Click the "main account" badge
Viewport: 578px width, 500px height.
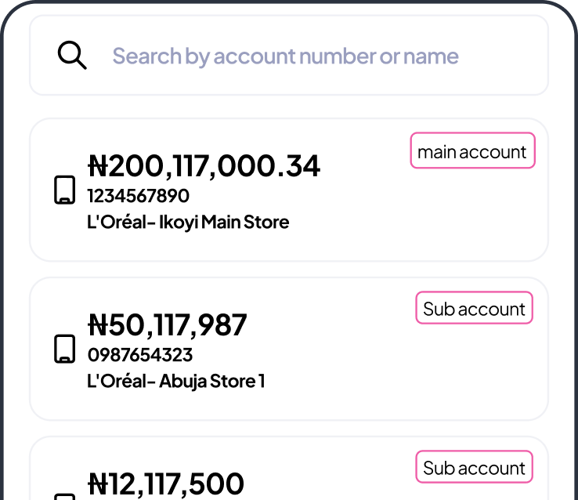coord(472,151)
